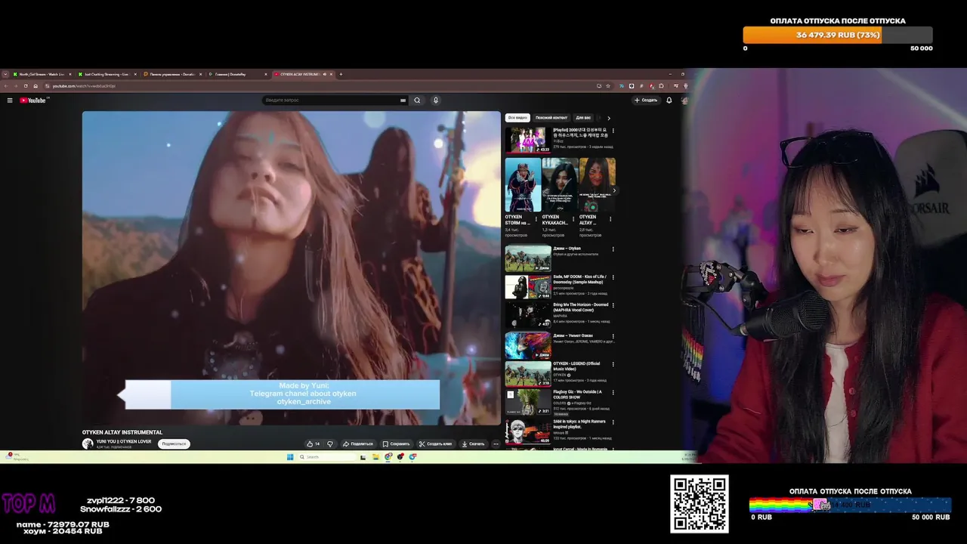967x544 pixels.
Task: Open the browser tab search dropdown arrow
Action: (5, 74)
